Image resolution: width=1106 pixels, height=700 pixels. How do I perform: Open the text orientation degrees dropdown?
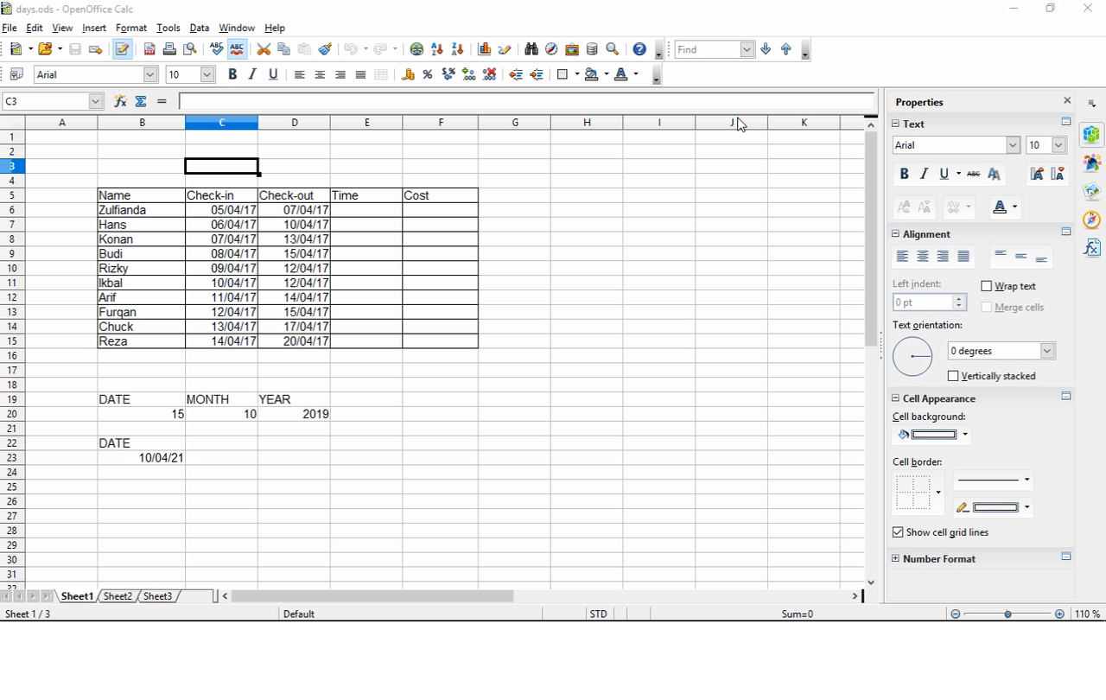click(1046, 350)
